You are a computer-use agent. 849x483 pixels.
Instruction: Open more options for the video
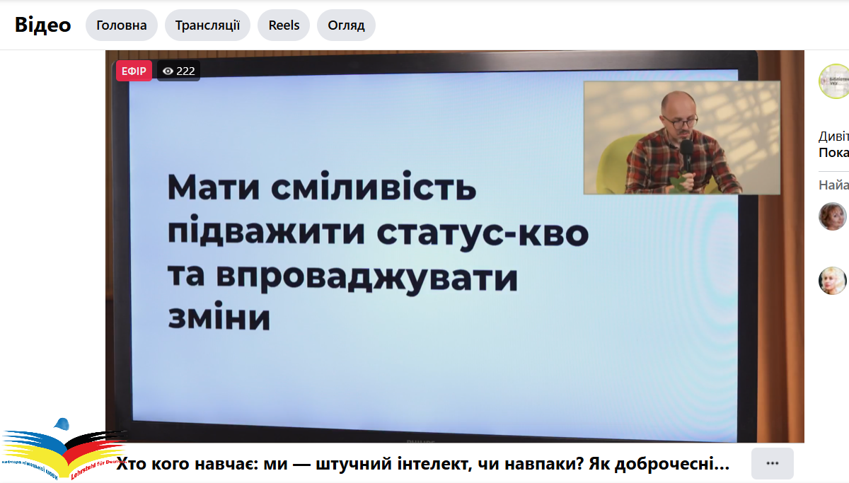click(x=772, y=463)
